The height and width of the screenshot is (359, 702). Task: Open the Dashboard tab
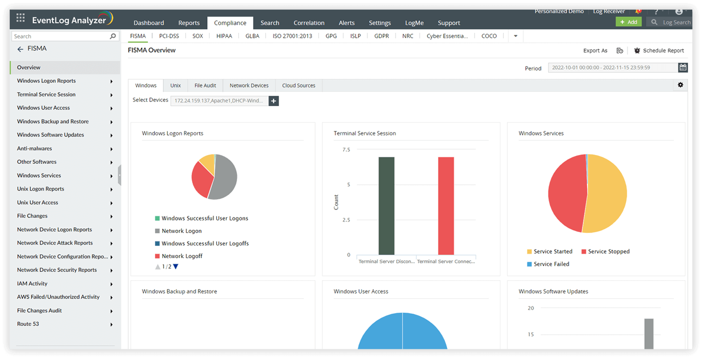(x=149, y=23)
